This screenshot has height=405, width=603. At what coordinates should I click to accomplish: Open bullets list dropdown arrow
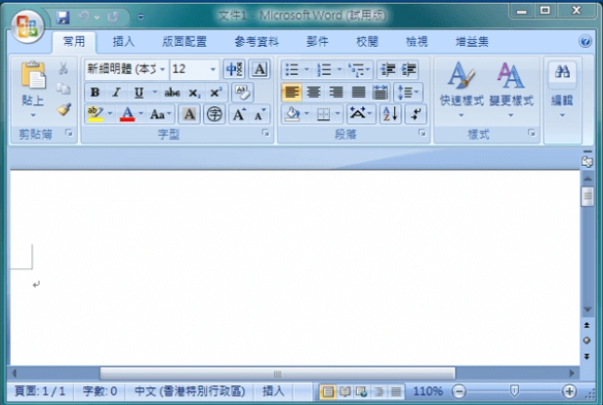[x=306, y=69]
